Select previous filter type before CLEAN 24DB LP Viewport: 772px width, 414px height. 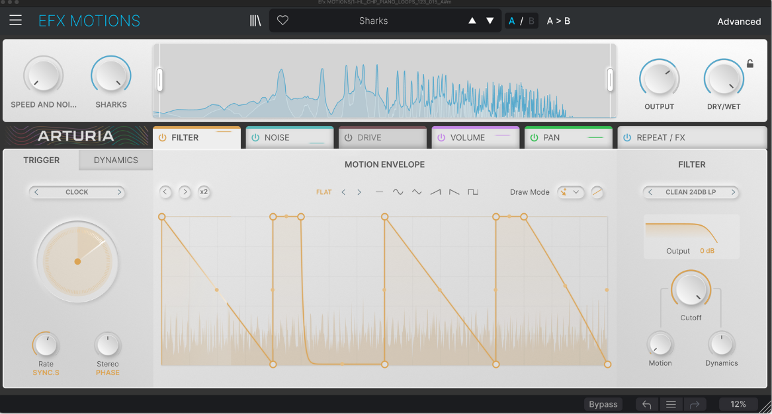point(650,191)
